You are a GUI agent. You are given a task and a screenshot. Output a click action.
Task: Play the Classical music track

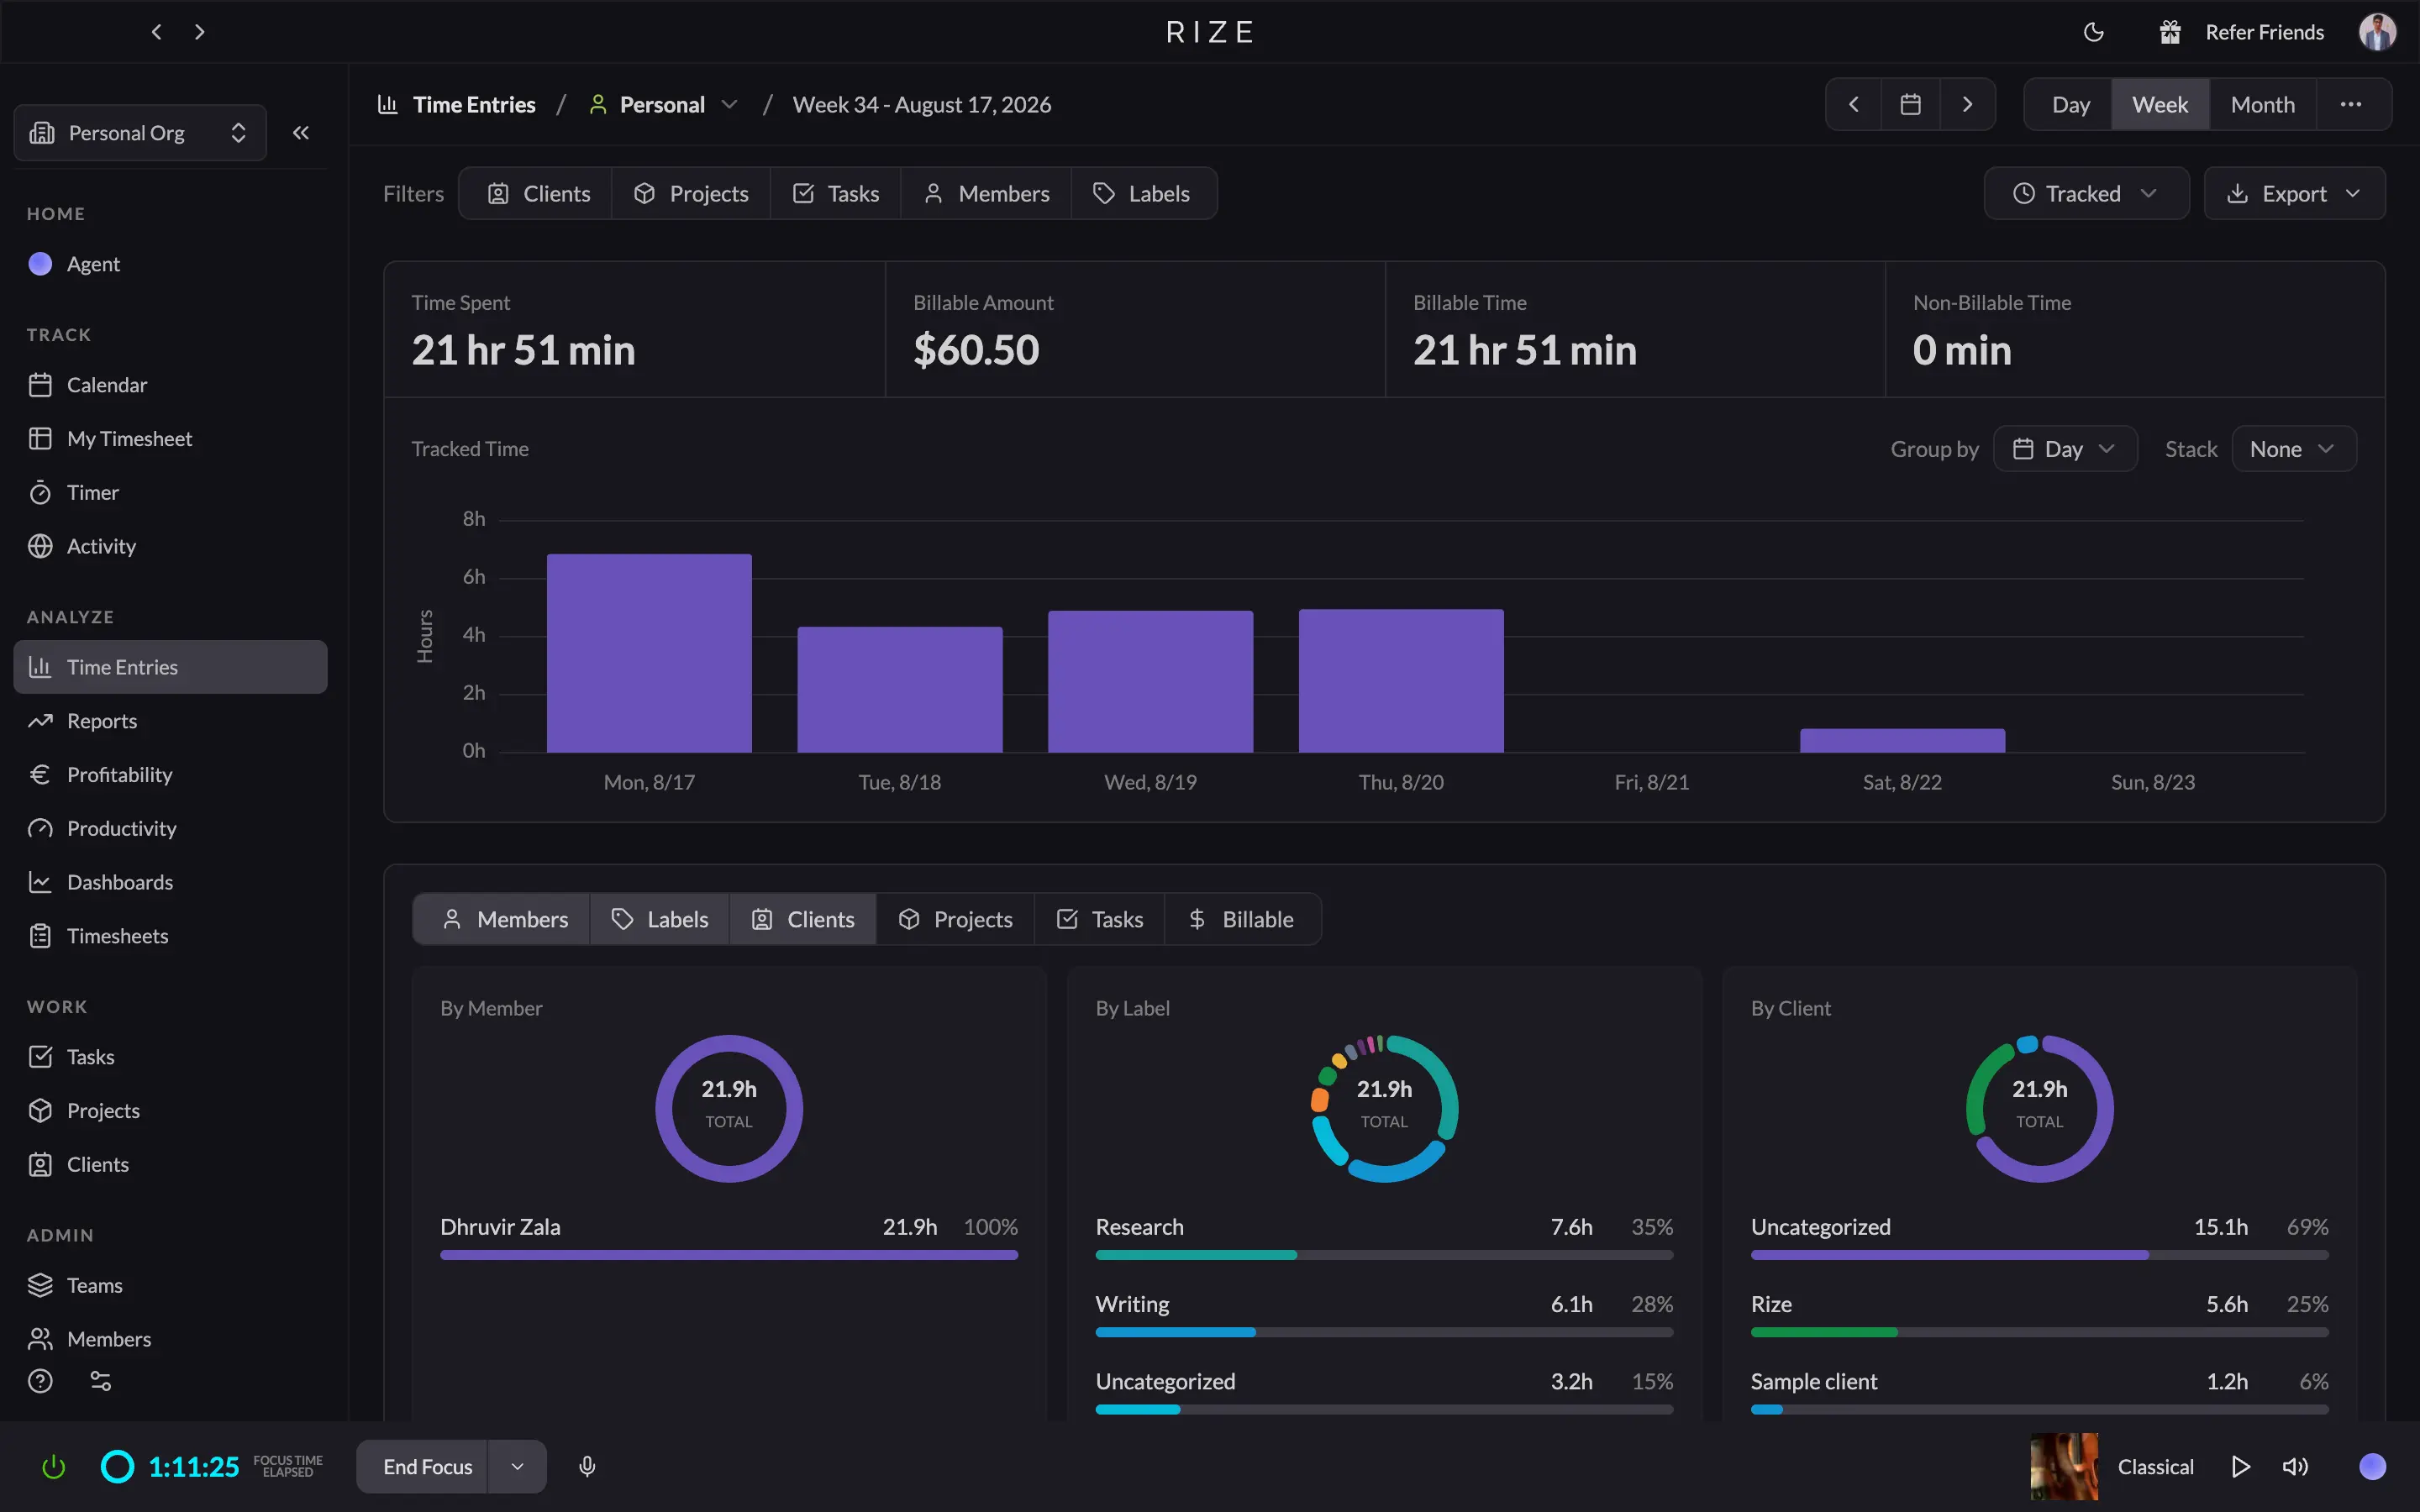point(2240,1467)
